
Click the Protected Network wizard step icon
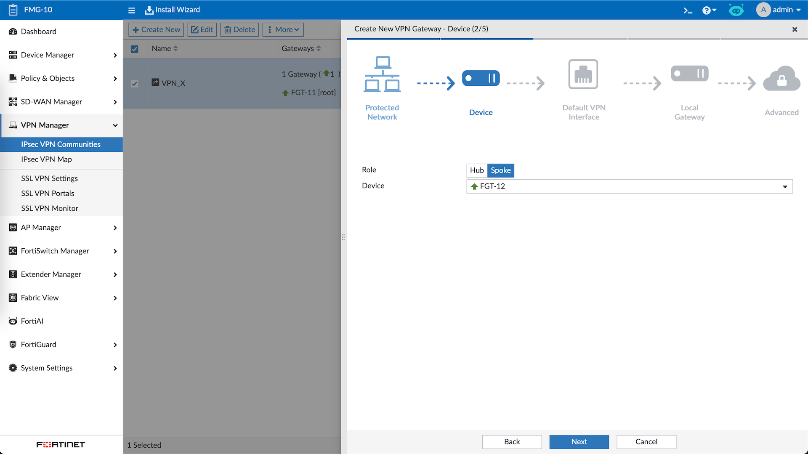[382, 74]
